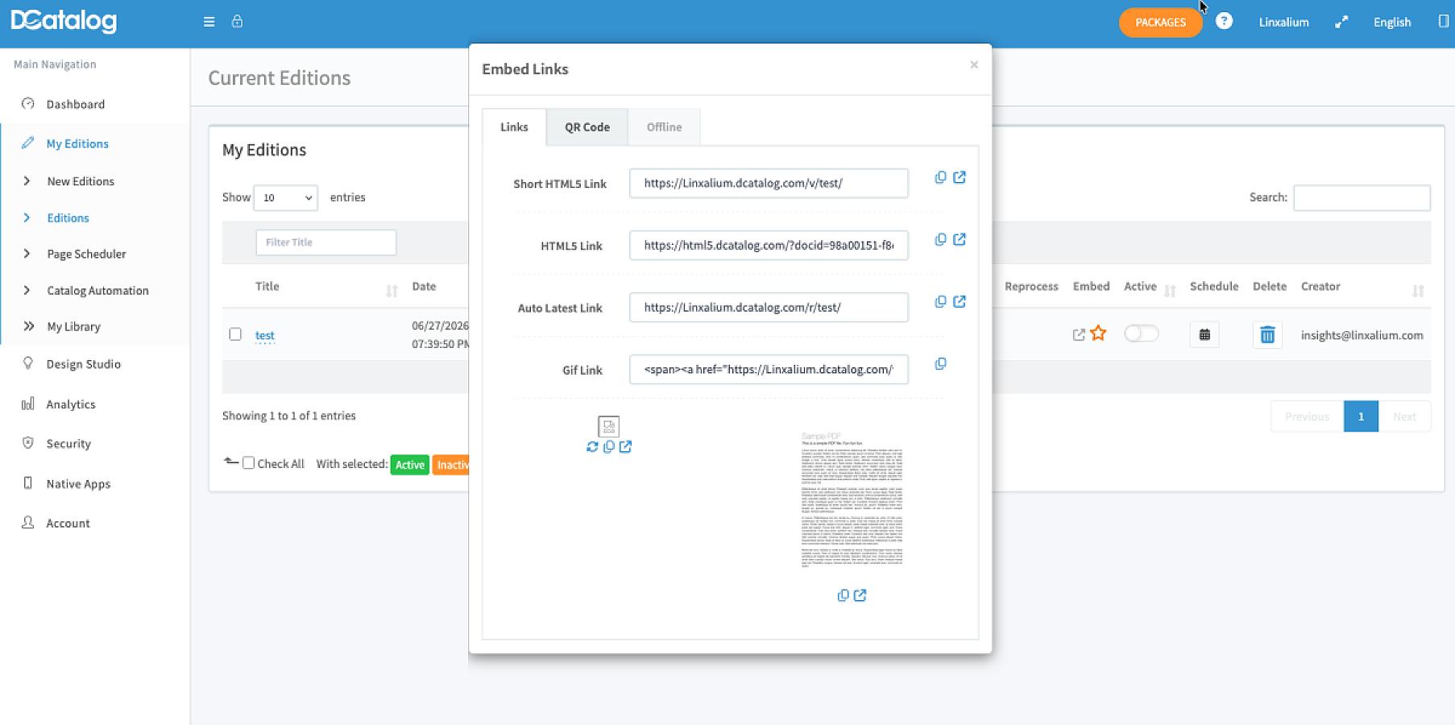Toggle the Active switch for test edition
Image resolution: width=1455 pixels, height=725 pixels.
tap(1141, 333)
